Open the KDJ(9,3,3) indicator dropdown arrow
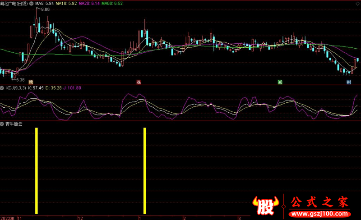This screenshot has width=361, height=220. [2, 88]
